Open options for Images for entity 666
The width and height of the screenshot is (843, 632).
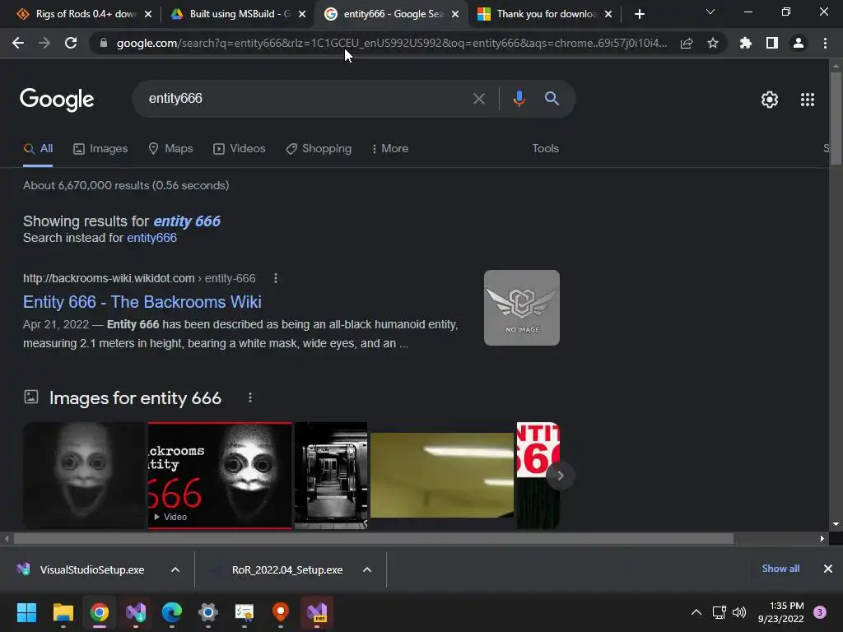250,397
